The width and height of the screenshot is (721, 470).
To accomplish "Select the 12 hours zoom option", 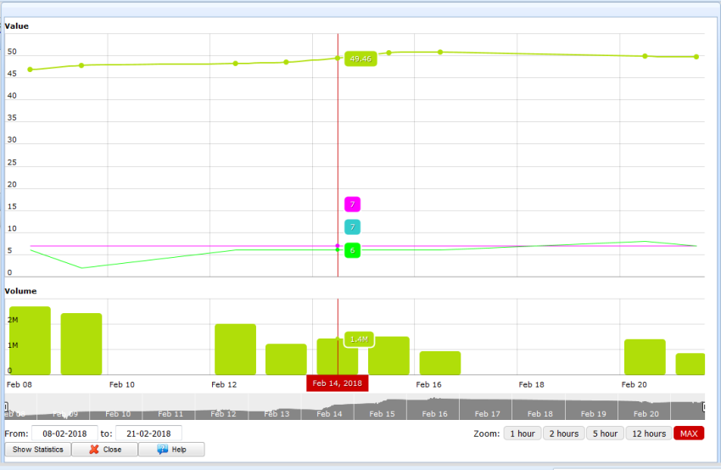I will (649, 434).
